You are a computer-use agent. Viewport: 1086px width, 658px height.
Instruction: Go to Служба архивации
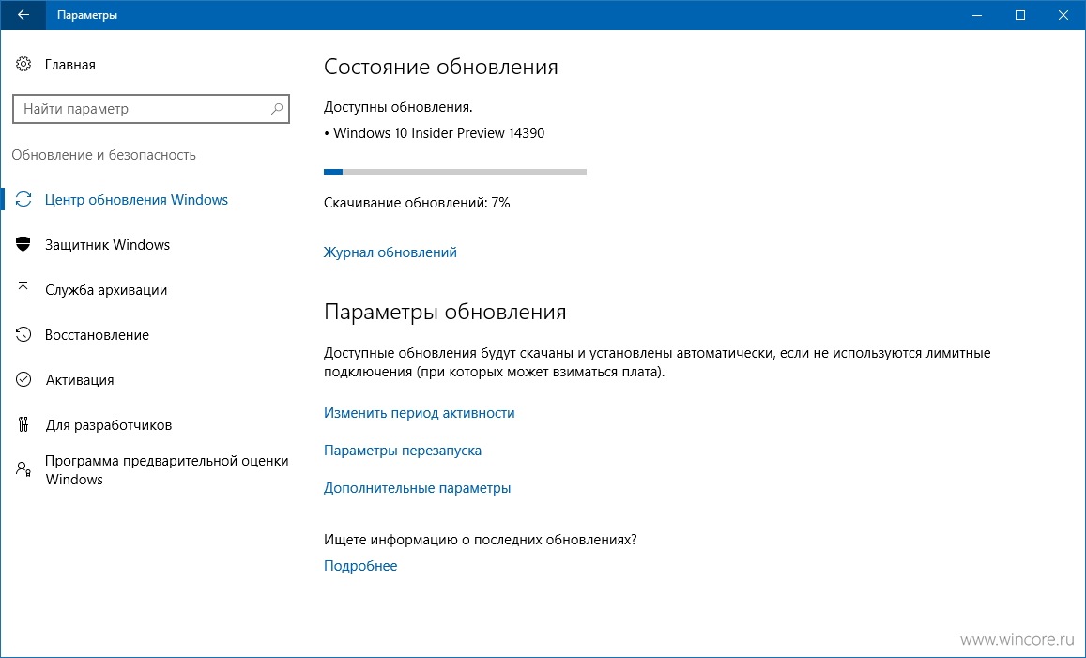pyautogui.click(x=106, y=289)
